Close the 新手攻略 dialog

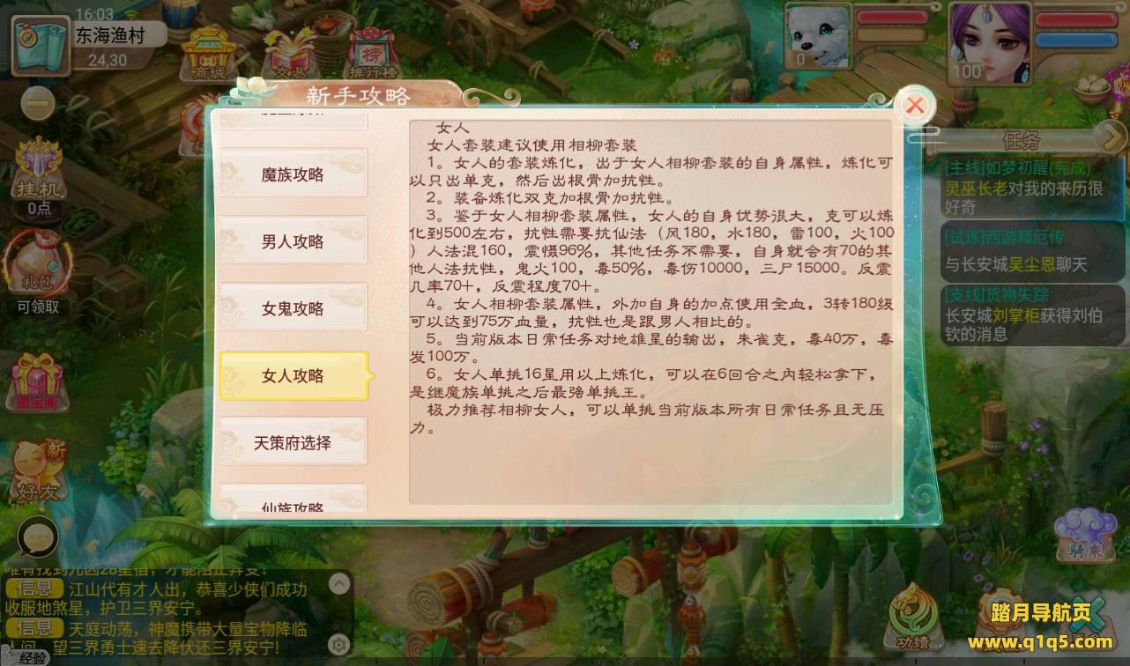click(x=915, y=106)
